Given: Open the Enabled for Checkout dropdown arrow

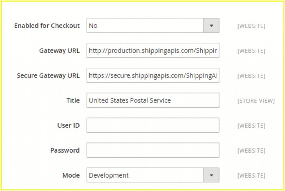Looking at the screenshot, I should click(211, 26).
